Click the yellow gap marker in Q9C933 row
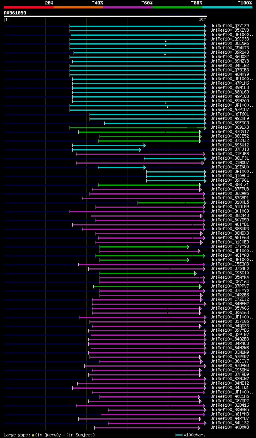The height and width of the screenshot is (438, 256). pos(166,41)
